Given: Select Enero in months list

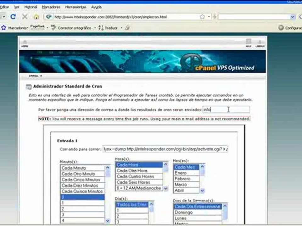Looking at the screenshot, I should (186, 173).
